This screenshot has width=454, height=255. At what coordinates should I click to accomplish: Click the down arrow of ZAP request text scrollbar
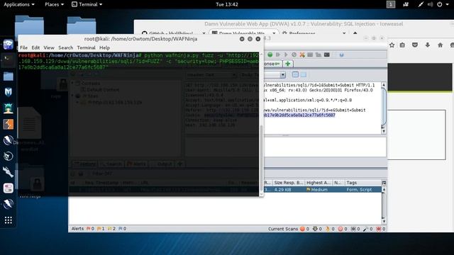coord(384,131)
